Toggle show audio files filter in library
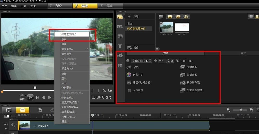259x134 pixels. [186, 17]
